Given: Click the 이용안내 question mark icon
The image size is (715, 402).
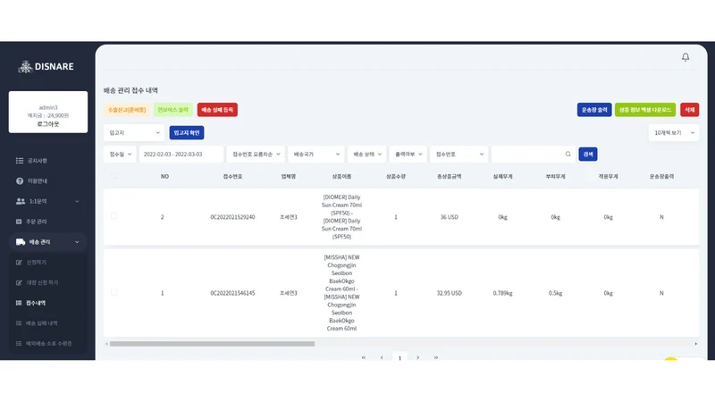Looking at the screenshot, I should 20,181.
